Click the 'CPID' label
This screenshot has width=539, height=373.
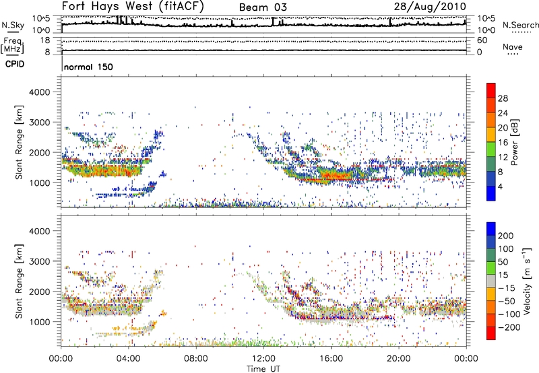pyautogui.click(x=15, y=64)
